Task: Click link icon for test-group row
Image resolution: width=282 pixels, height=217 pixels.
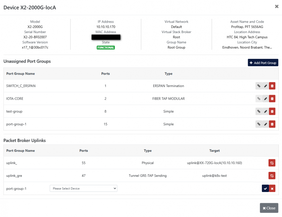Action: coord(258,111)
